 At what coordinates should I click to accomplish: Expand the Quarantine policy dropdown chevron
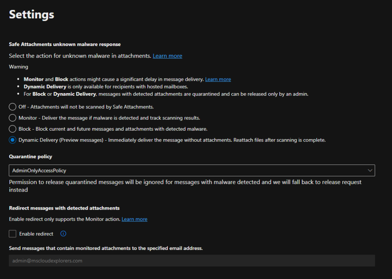tap(369, 170)
